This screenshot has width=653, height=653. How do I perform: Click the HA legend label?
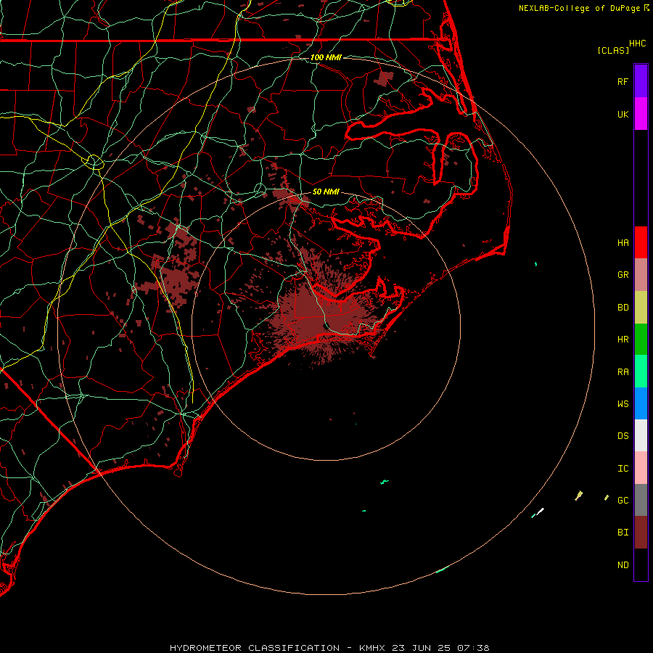point(623,243)
